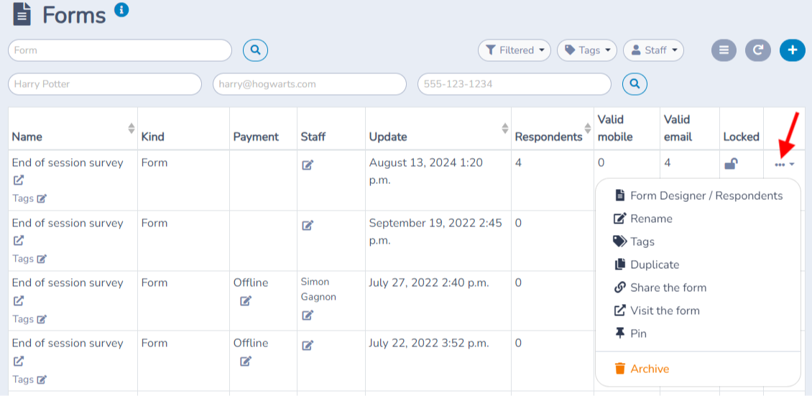Viewport: 812px width, 396px height.
Task: Add a new form with plus button
Action: 793,50
